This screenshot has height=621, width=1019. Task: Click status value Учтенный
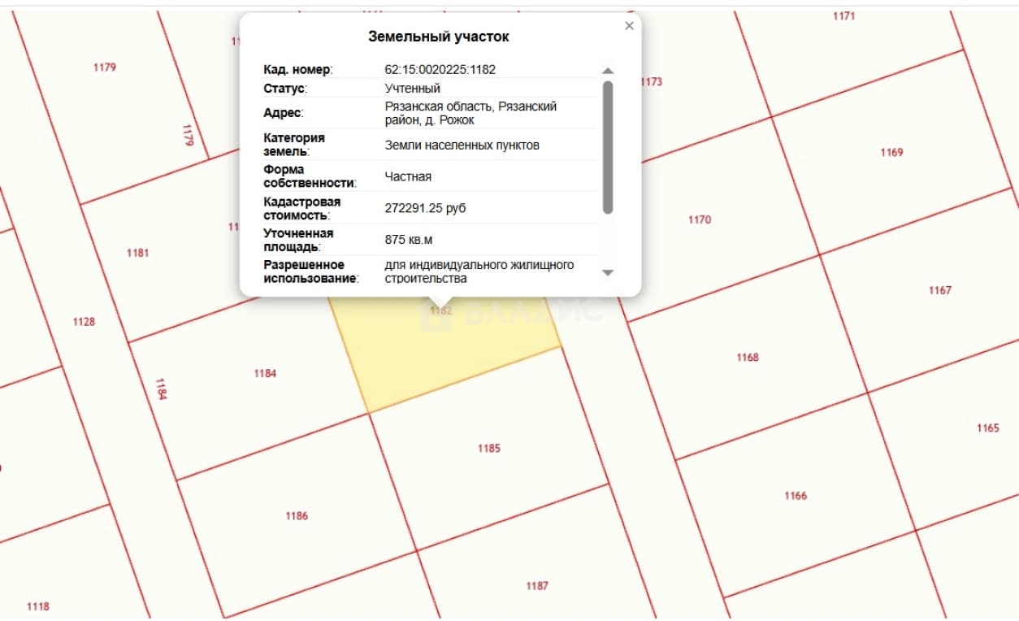point(412,89)
